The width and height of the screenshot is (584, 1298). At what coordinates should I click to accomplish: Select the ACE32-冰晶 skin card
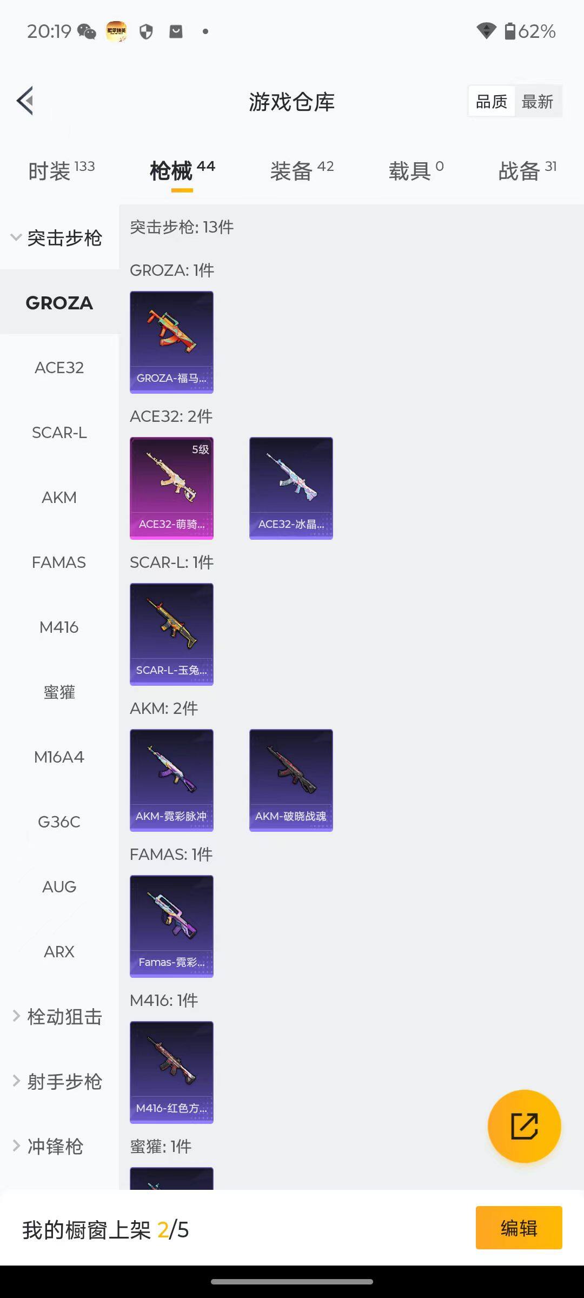click(291, 488)
